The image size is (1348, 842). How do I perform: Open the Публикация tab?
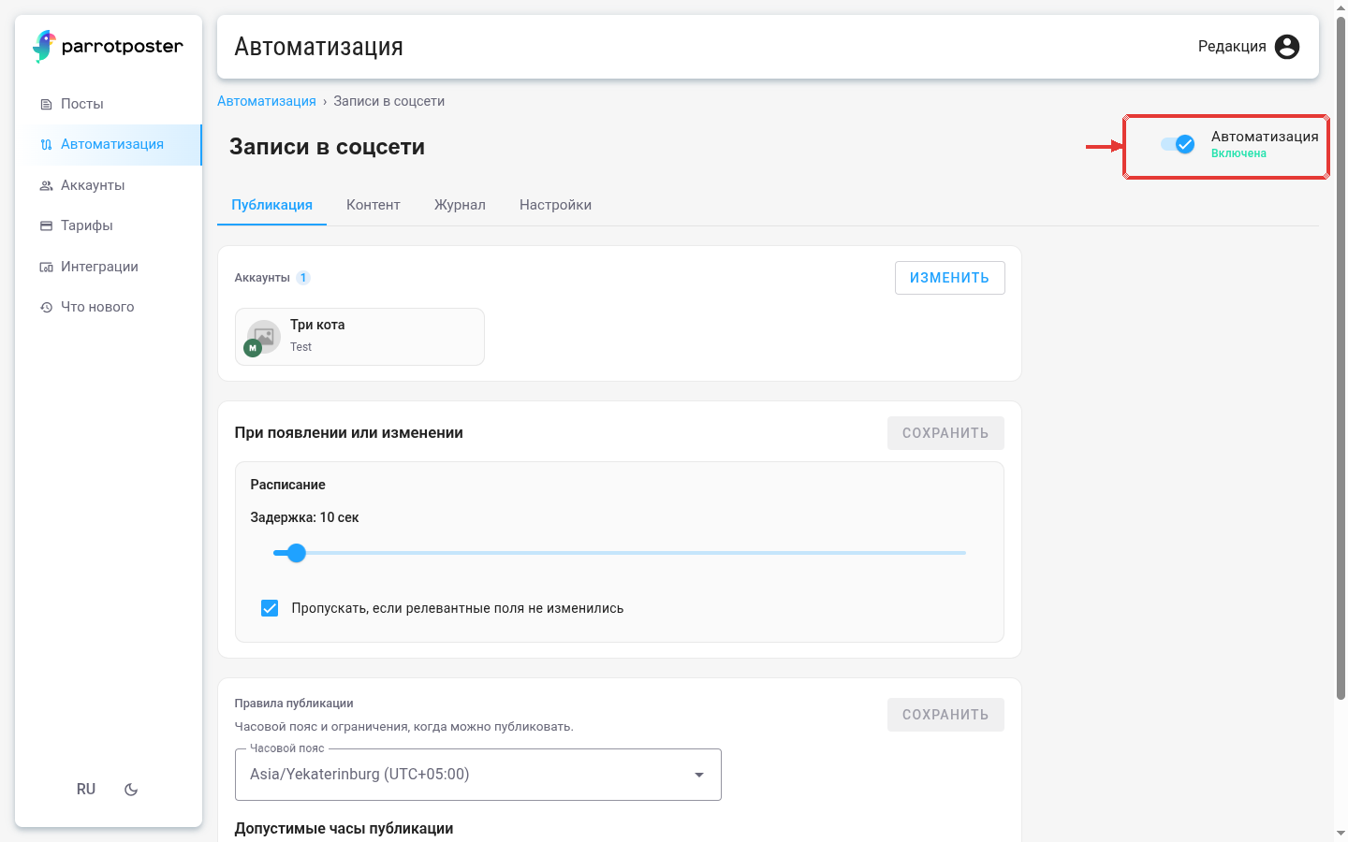[x=271, y=205]
